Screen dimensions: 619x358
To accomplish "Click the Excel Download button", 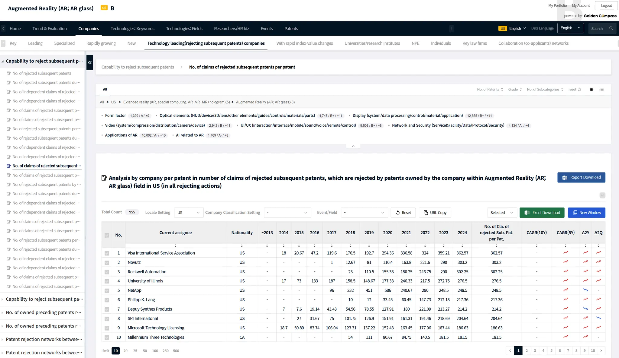I will [x=542, y=213].
